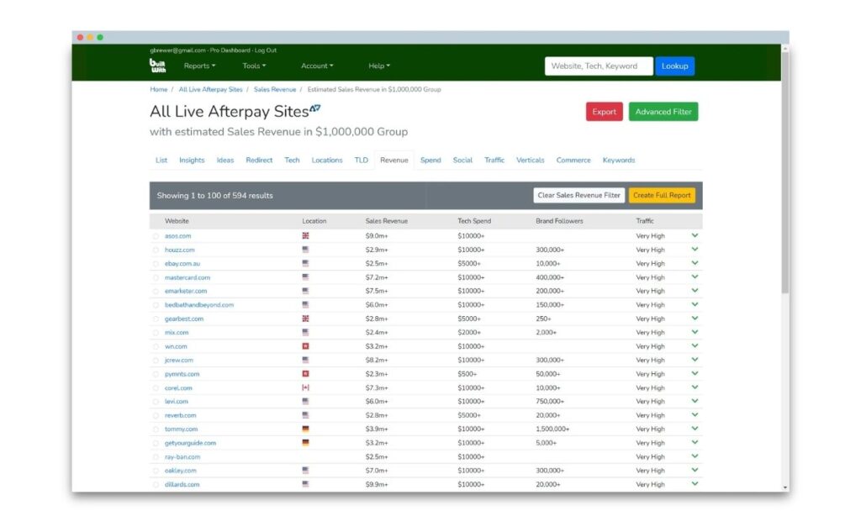Click the activity icon beside All Live Afterpay Sites
The width and height of the screenshot is (861, 511).
click(x=314, y=108)
